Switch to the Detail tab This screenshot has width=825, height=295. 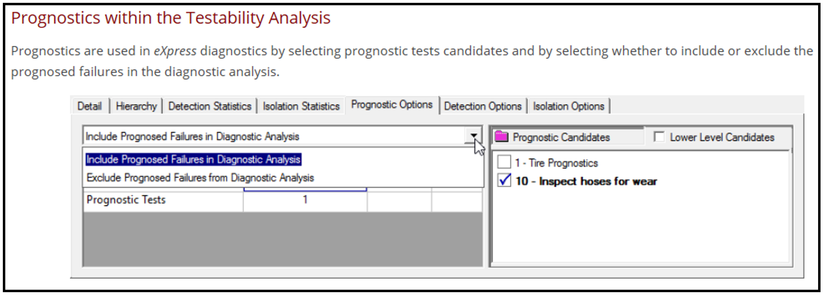point(89,106)
